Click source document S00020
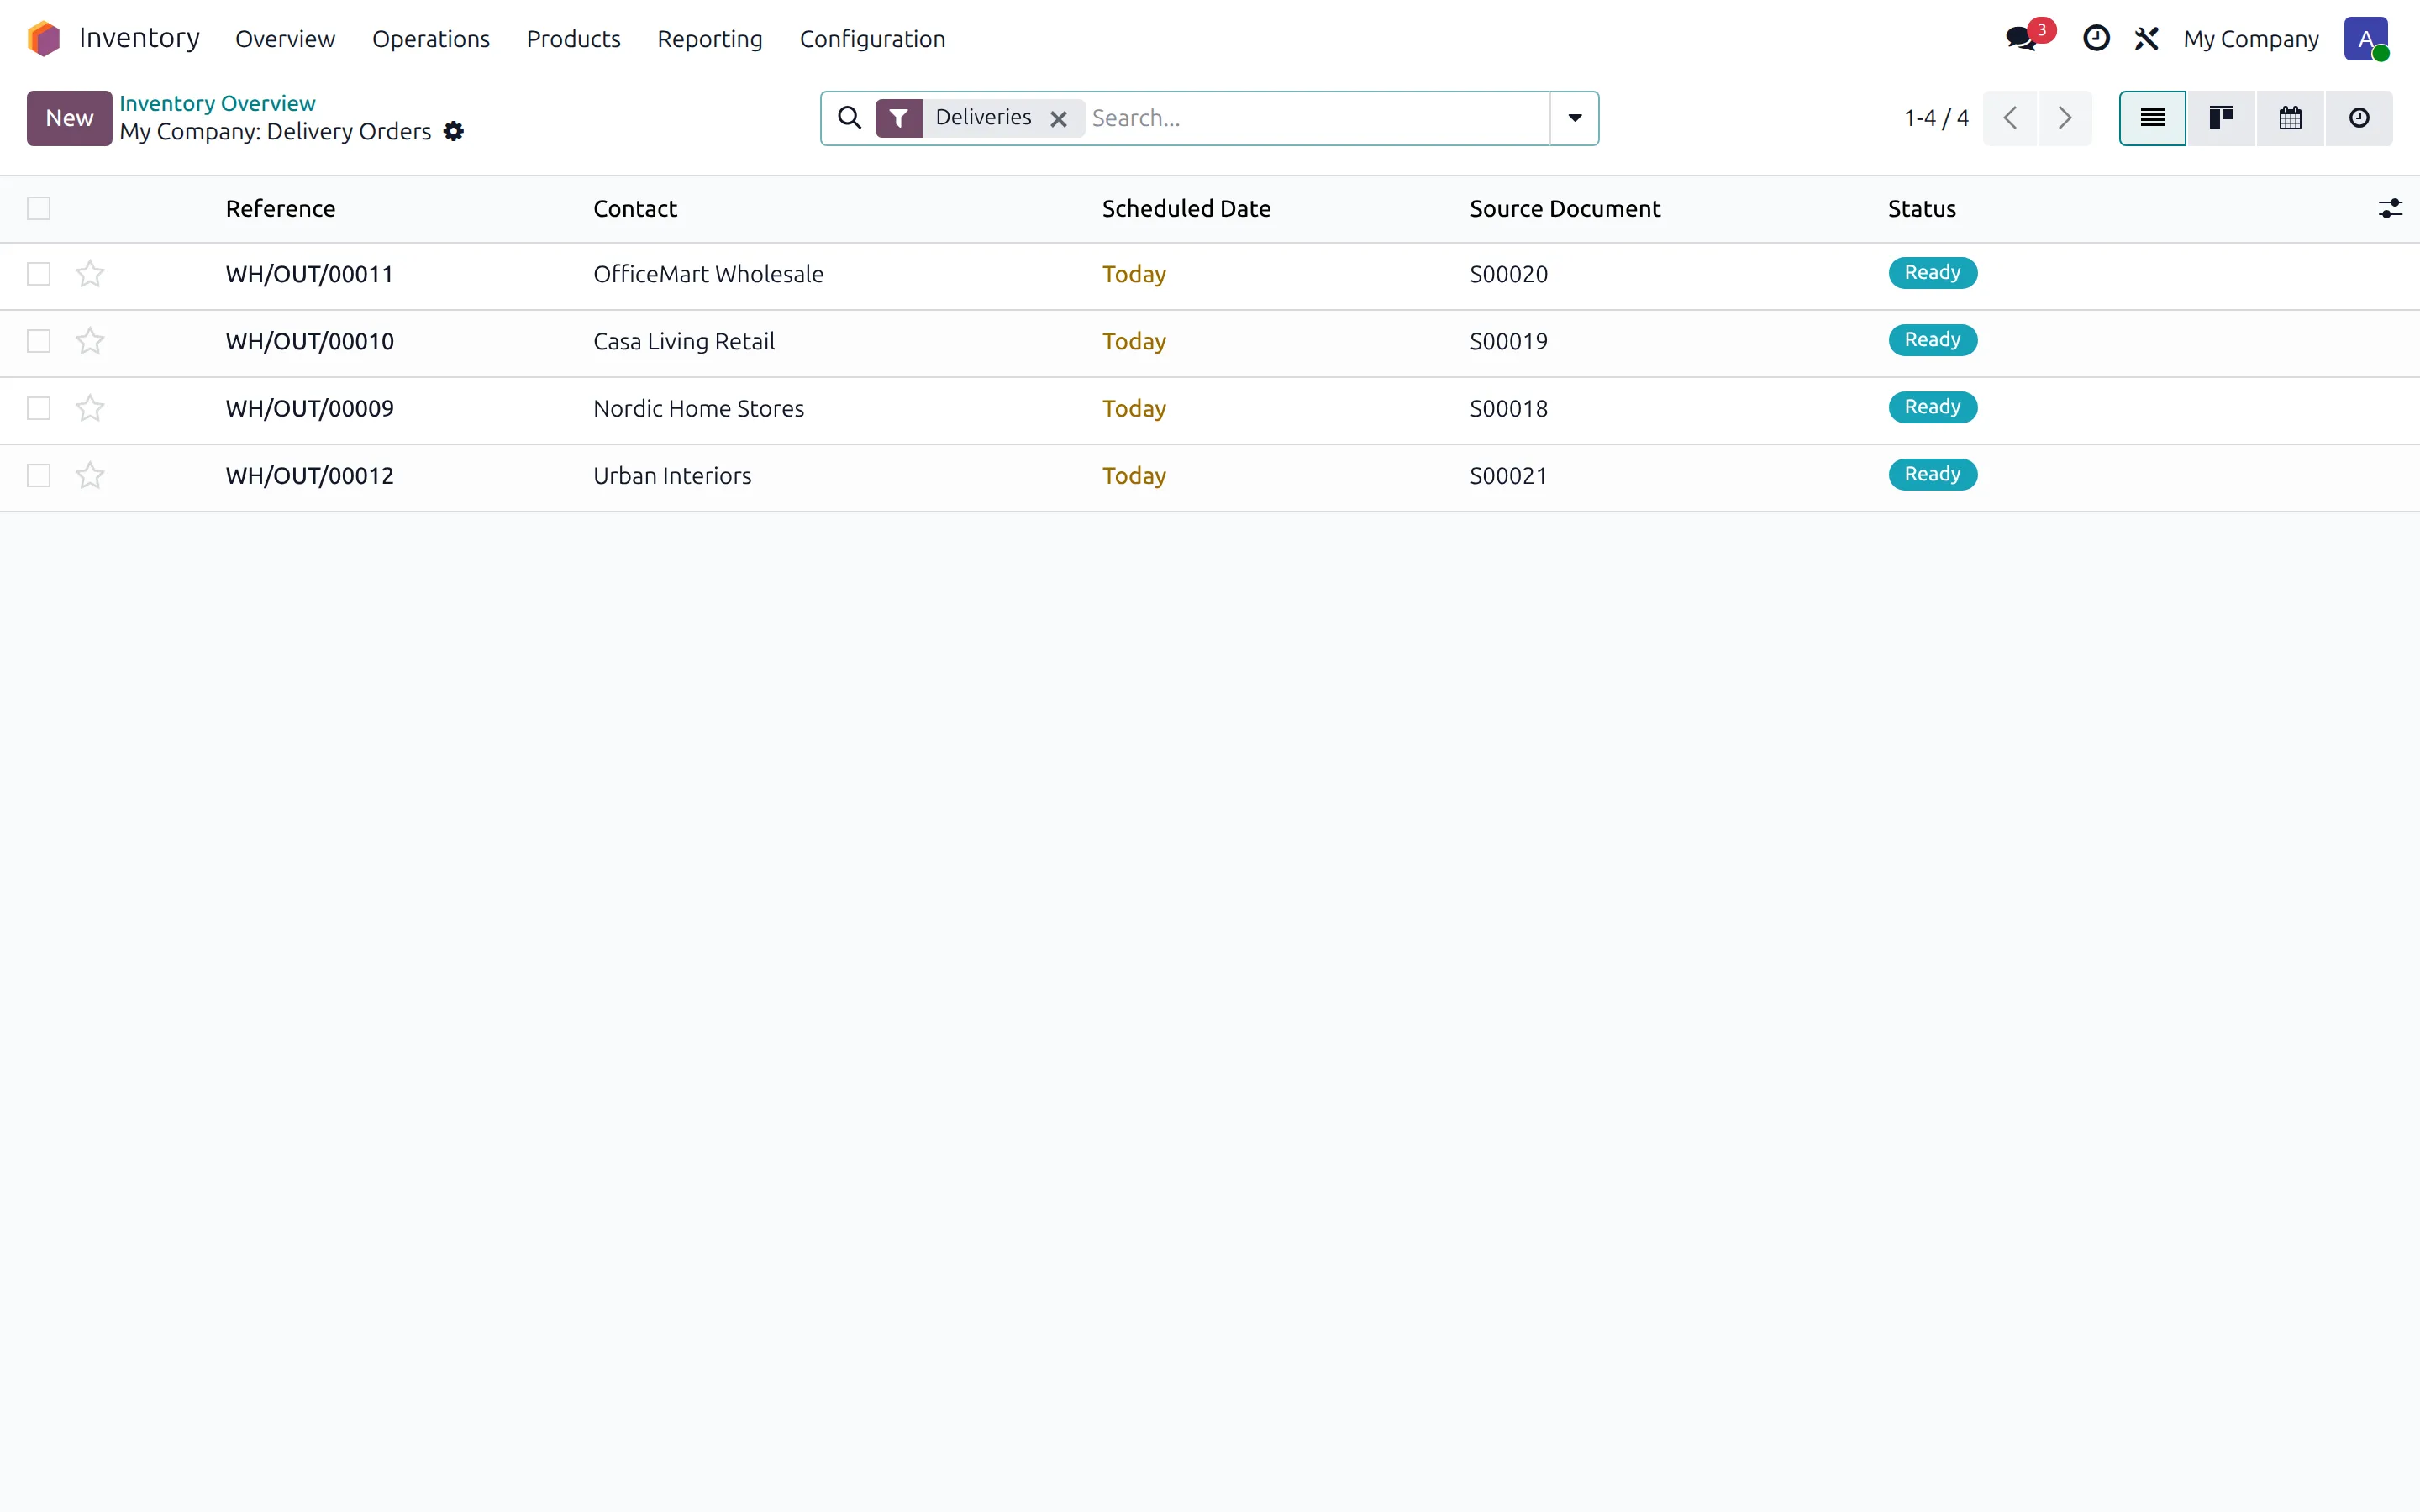Screen dimensions: 2420x1512 (1509, 274)
